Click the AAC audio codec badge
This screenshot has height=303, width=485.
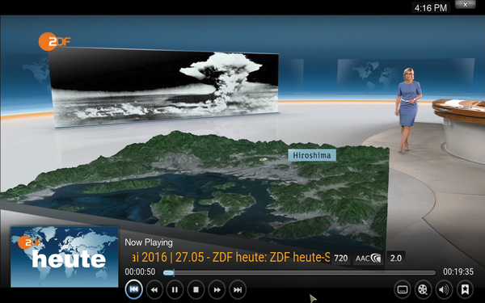coord(368,259)
